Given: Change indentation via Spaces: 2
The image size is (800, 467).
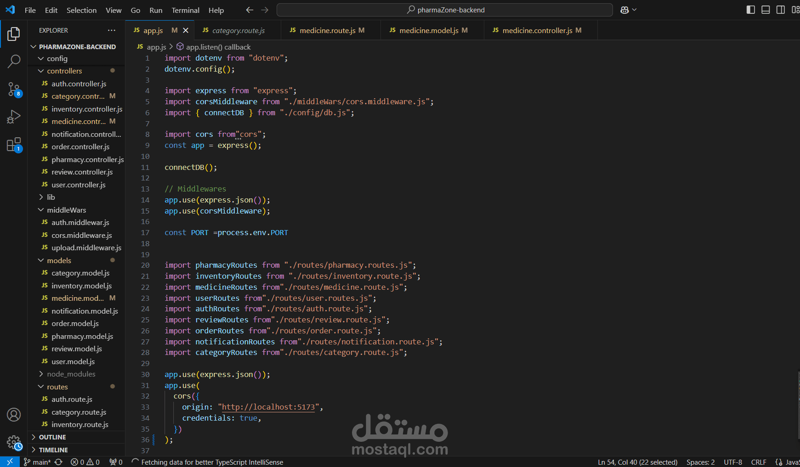Looking at the screenshot, I should click(x=701, y=462).
